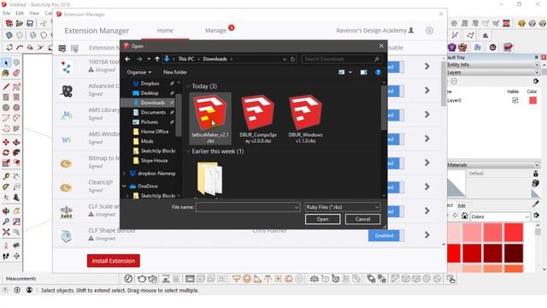Go back in the Open dialog
This screenshot has width=547, height=308.
pyautogui.click(x=127, y=59)
